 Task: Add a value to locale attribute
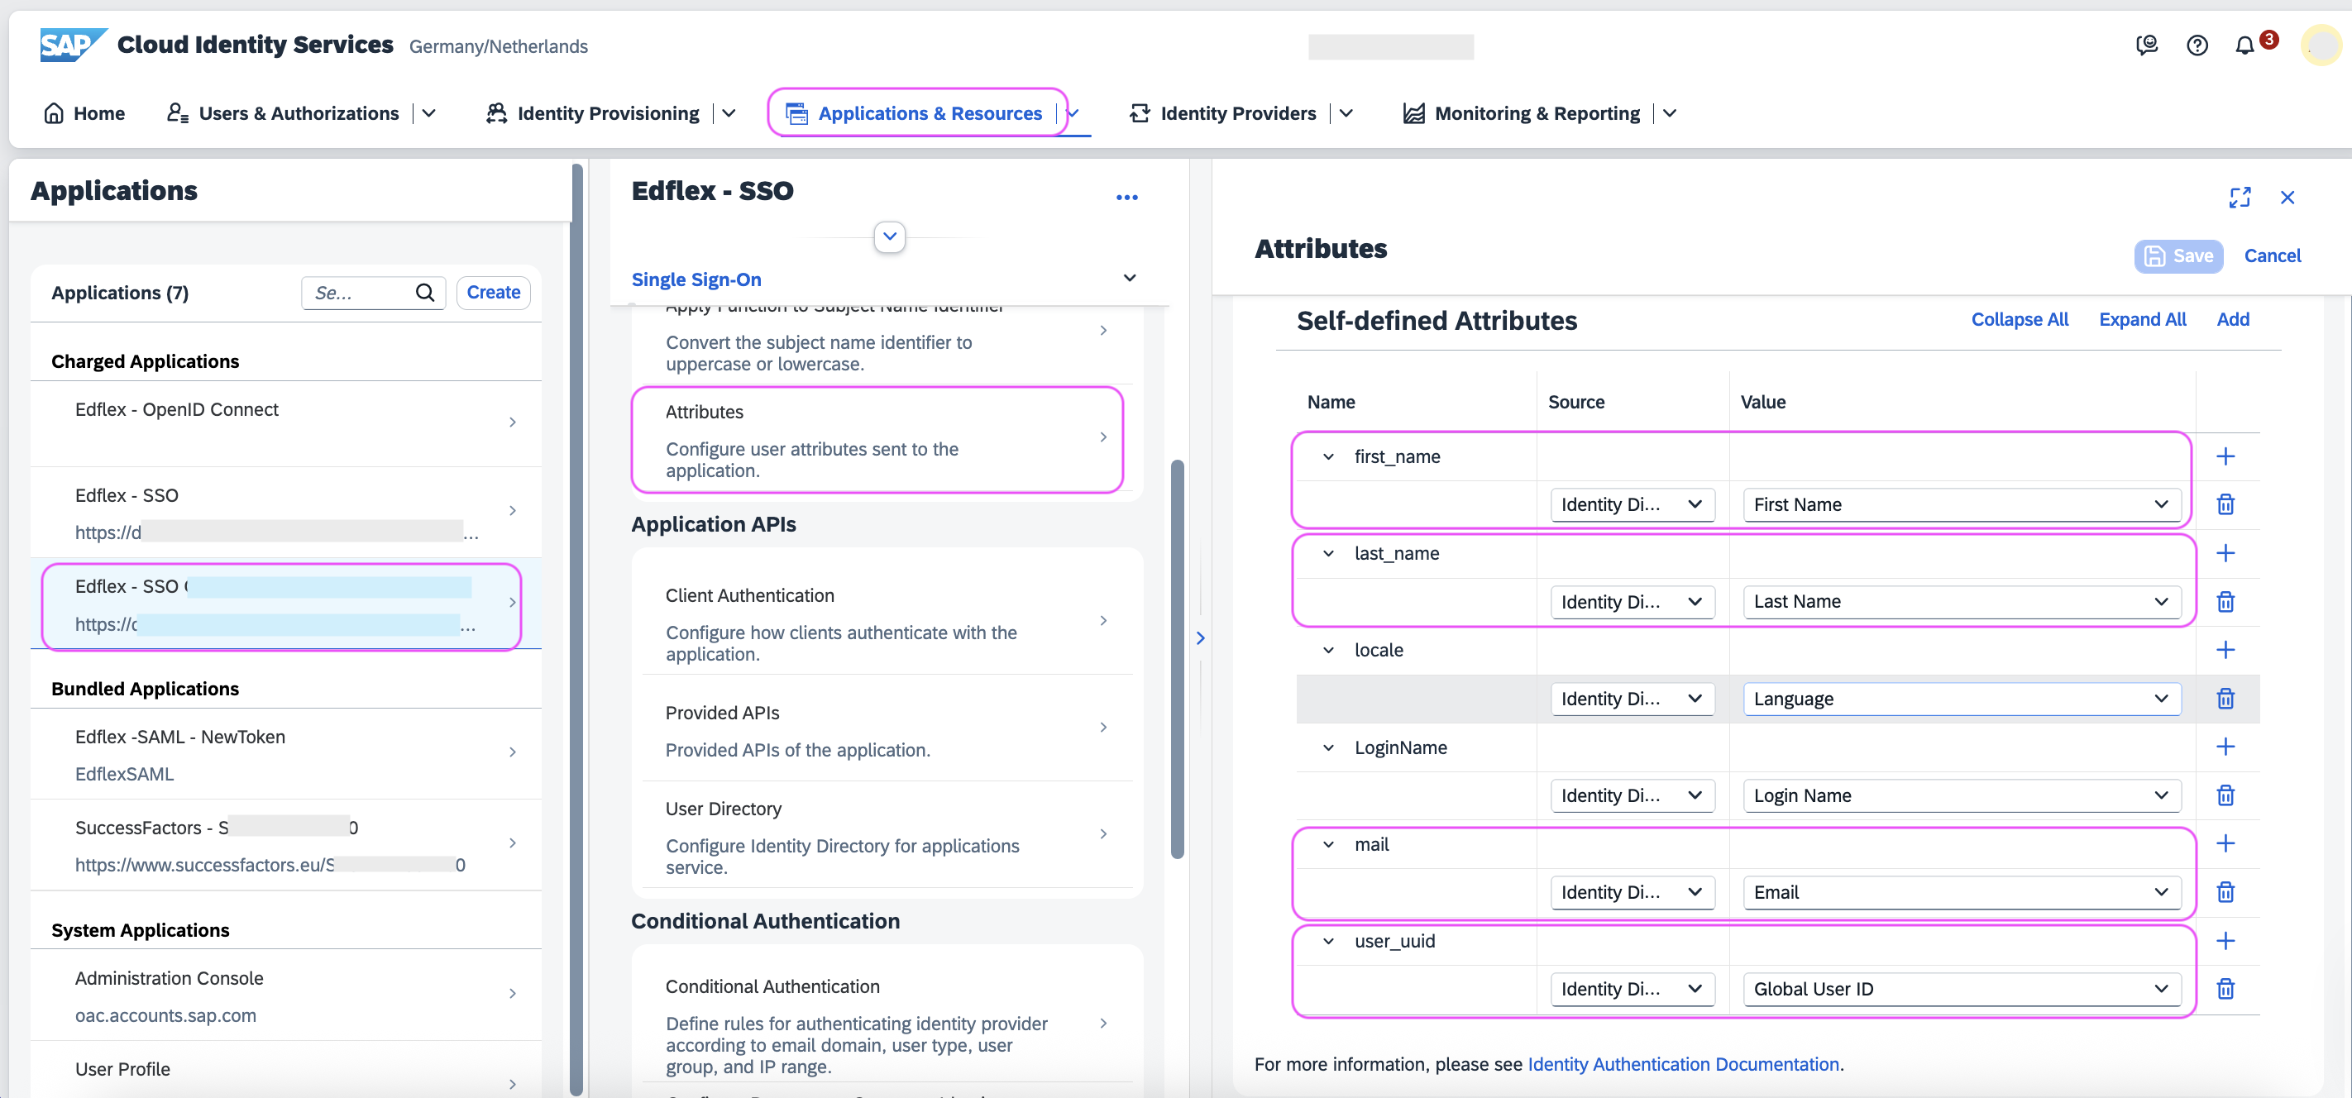[2226, 650]
